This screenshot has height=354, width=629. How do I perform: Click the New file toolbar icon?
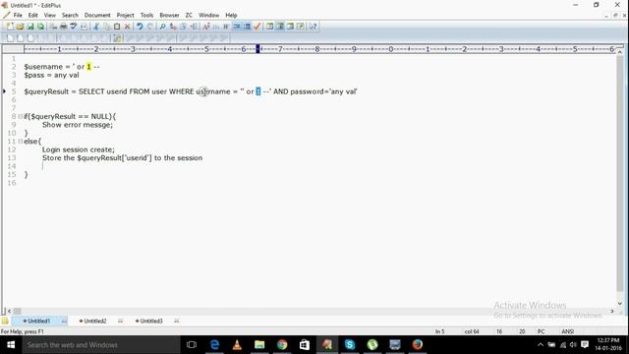tap(10, 27)
